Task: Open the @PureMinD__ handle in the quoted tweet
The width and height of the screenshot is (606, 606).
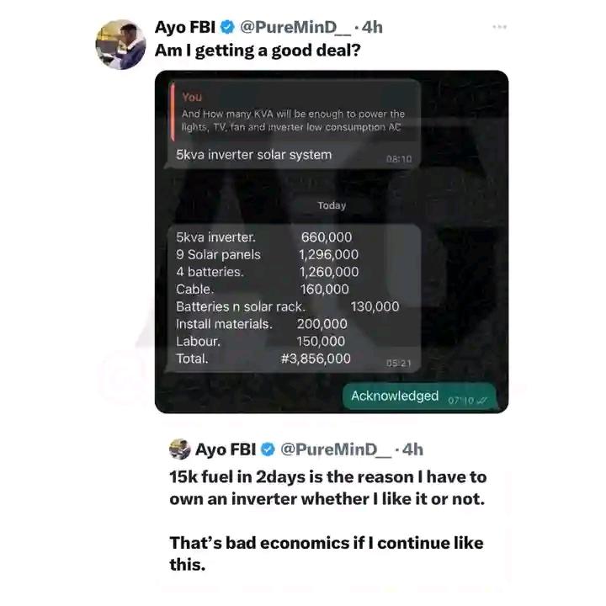Action: click(336, 449)
